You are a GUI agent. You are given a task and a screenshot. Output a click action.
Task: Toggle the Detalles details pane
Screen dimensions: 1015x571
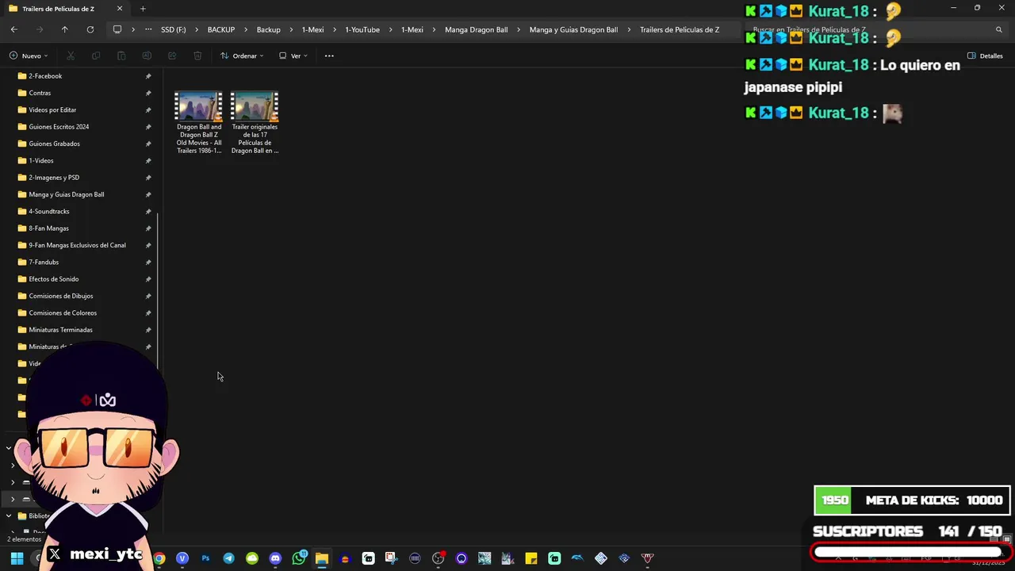(x=985, y=56)
